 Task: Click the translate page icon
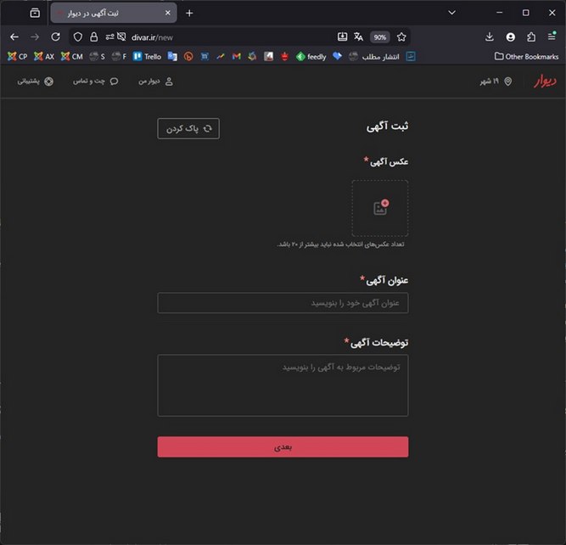click(x=358, y=37)
